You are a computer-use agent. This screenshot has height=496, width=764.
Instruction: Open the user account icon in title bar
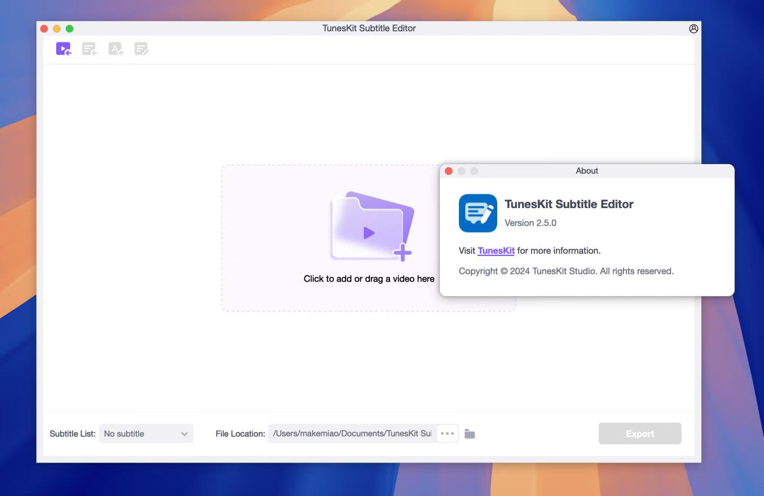point(693,29)
